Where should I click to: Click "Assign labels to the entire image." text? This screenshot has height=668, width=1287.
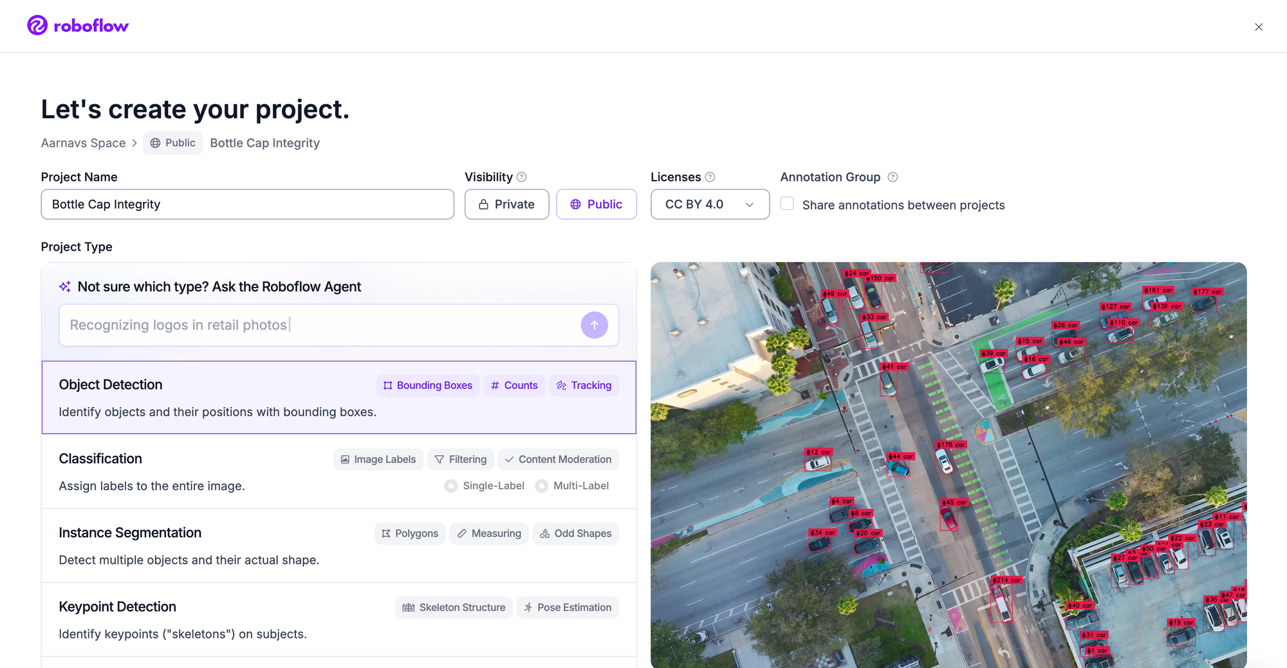point(152,486)
